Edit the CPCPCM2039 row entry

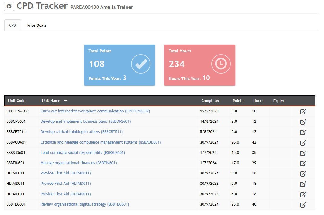tap(303, 112)
